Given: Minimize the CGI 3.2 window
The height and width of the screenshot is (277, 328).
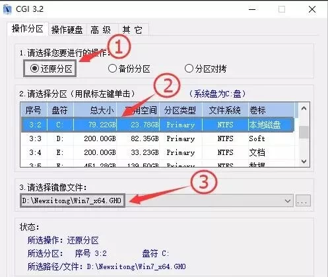Looking at the screenshot, I should (252, 9).
